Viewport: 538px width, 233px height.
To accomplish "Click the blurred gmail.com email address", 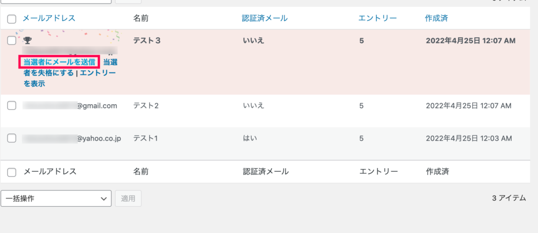I will [x=70, y=106].
